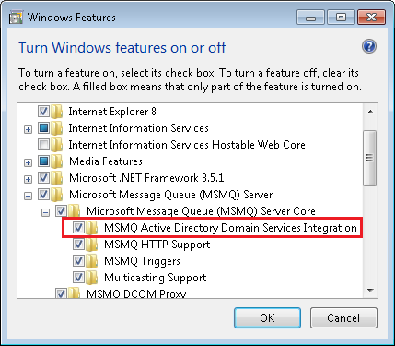The image size is (395, 346).
Task: Uncheck the Internet Explorer 8 checkbox
Action: [x=43, y=112]
